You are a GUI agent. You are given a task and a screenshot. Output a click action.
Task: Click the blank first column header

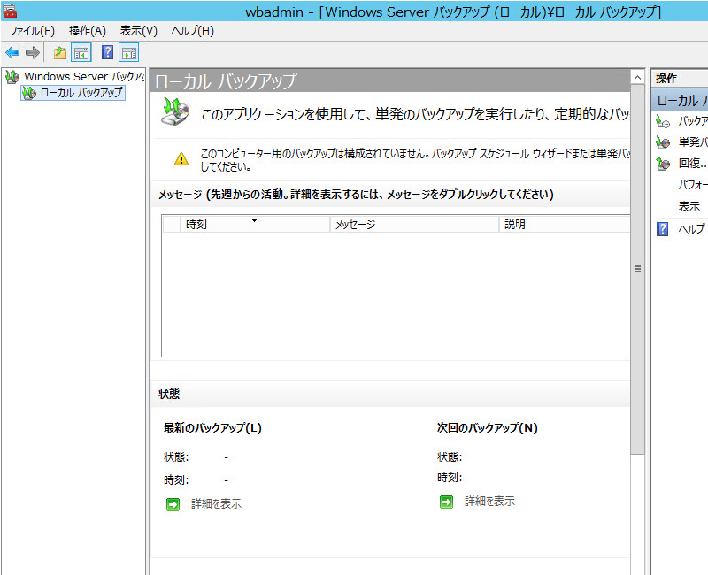(x=172, y=225)
